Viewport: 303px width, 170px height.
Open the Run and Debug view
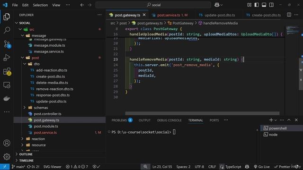(7, 58)
